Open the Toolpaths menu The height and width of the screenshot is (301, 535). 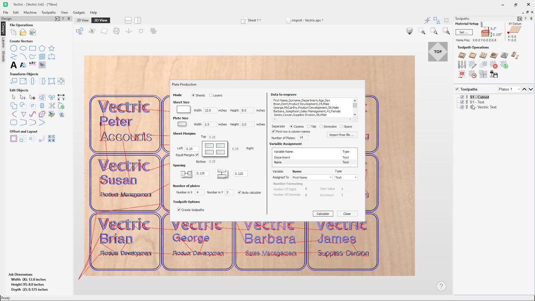[48, 13]
